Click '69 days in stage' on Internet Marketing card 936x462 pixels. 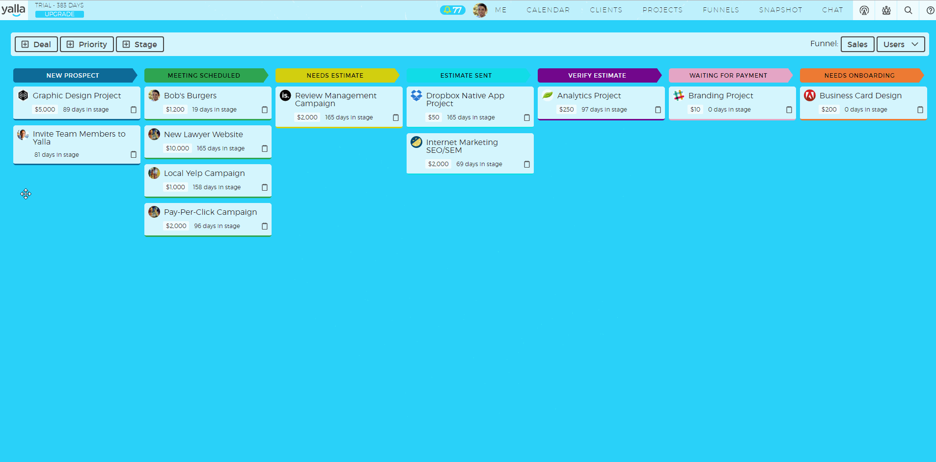pos(479,164)
